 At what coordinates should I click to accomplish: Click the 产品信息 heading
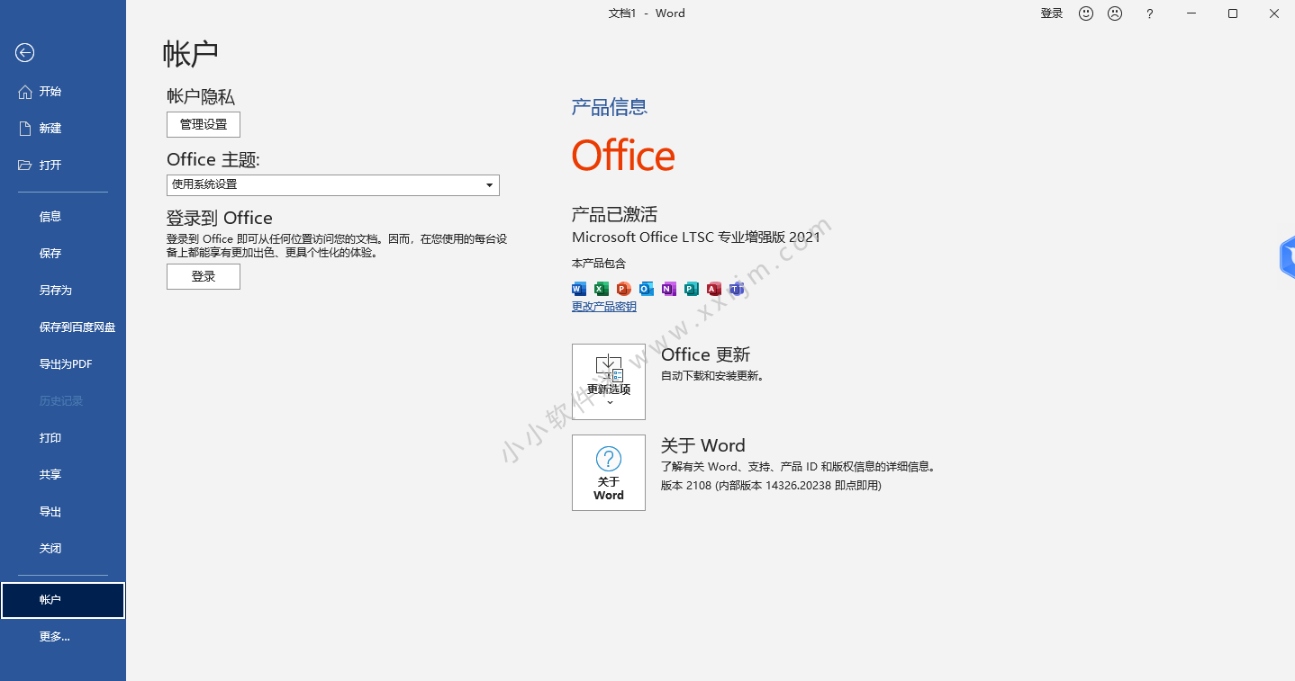[x=610, y=107]
